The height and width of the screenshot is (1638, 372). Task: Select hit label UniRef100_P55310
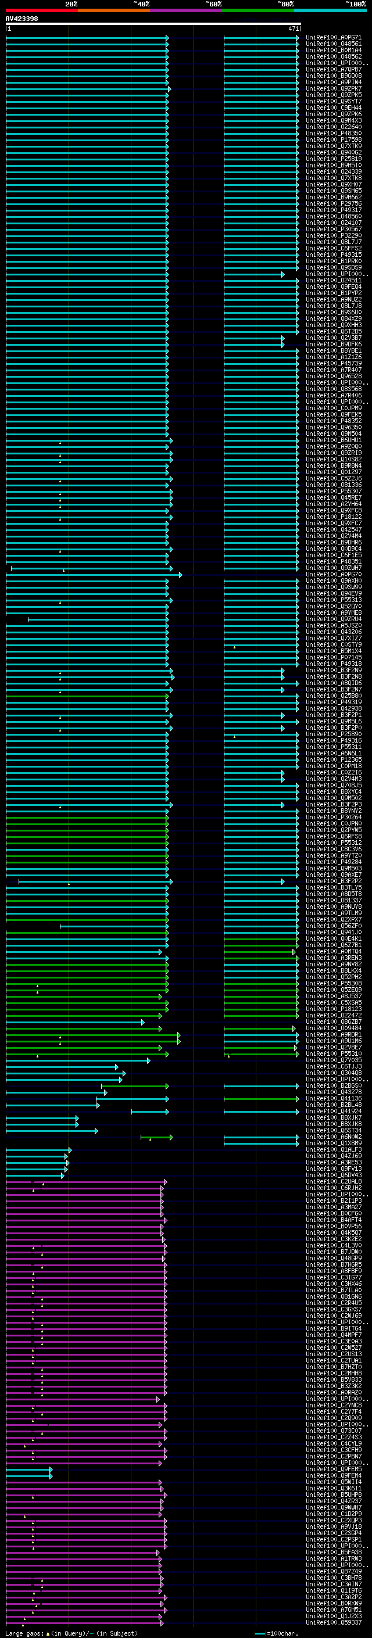(334, 1053)
